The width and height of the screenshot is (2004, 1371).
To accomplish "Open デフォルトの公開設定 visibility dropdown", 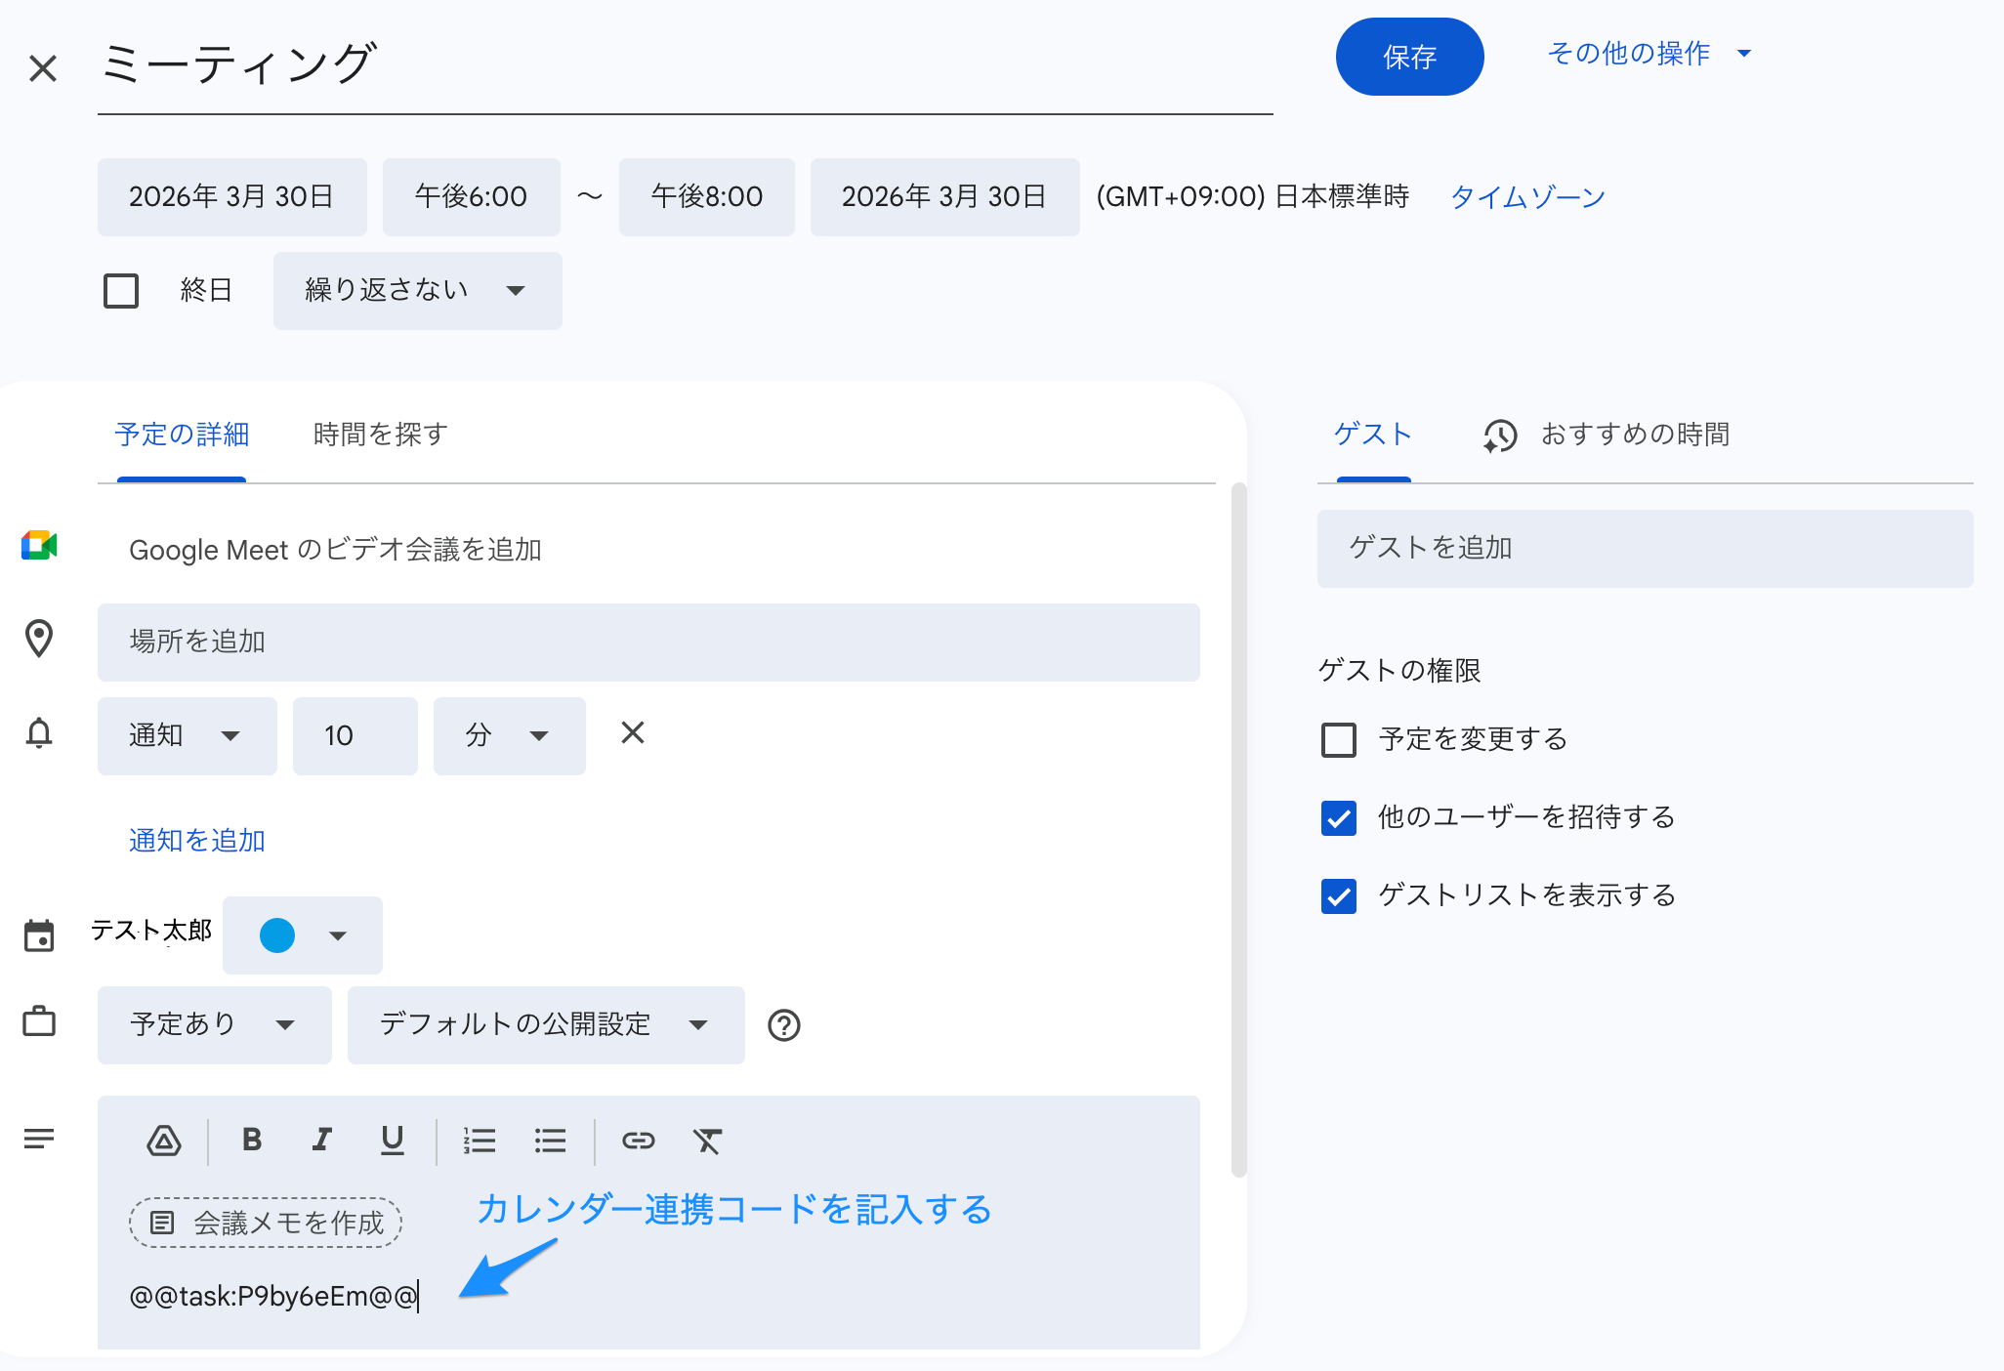I will pos(544,1025).
